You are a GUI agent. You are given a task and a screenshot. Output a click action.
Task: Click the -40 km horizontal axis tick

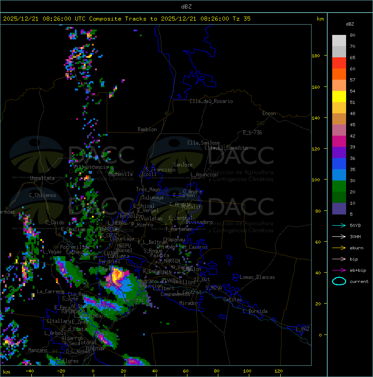coord(30,371)
